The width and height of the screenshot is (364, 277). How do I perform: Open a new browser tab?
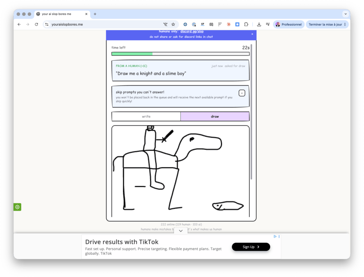click(x=95, y=14)
